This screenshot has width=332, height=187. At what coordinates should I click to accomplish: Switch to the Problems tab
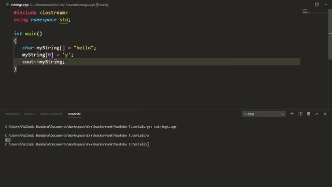coord(12,114)
